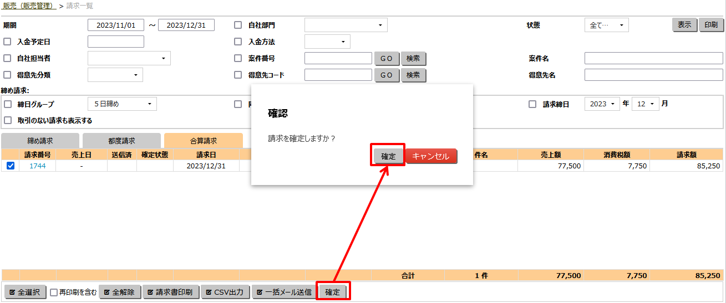Click 確定 in the confirmation dialog
Screen dimensions: 726x303
(388, 156)
